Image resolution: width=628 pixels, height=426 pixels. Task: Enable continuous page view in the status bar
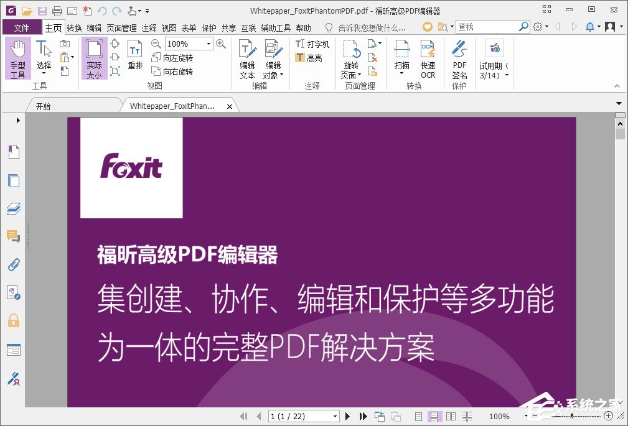[x=434, y=416]
